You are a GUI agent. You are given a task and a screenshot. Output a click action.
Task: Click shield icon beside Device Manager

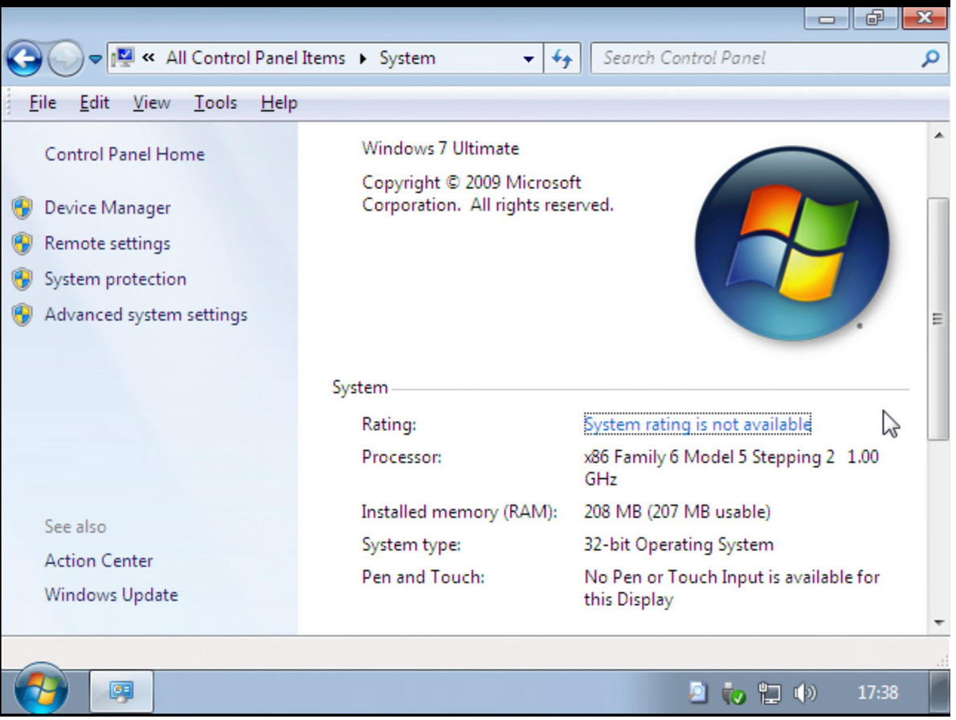22,208
